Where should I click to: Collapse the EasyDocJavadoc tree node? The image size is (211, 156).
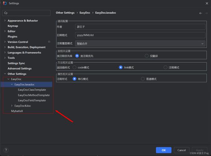(12, 85)
